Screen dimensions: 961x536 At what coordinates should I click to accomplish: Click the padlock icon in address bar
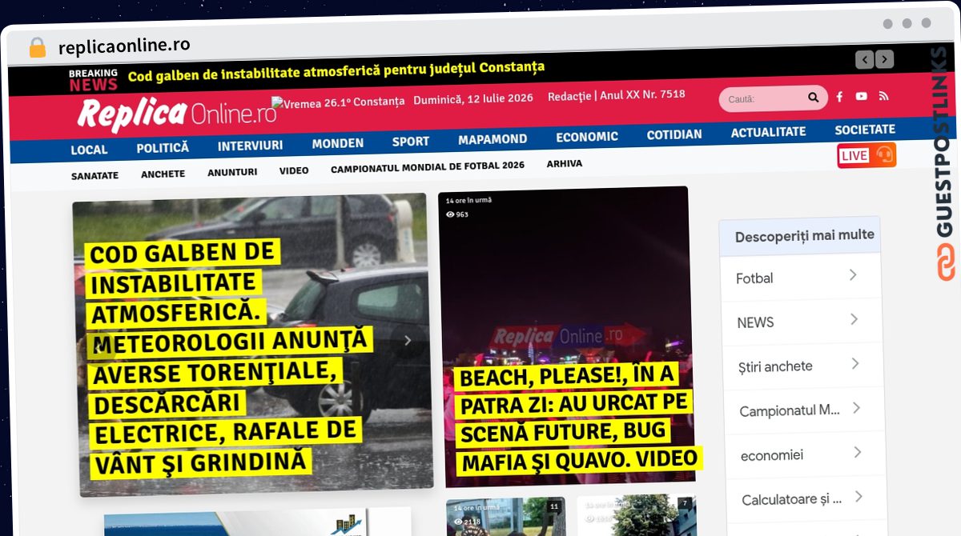(37, 47)
